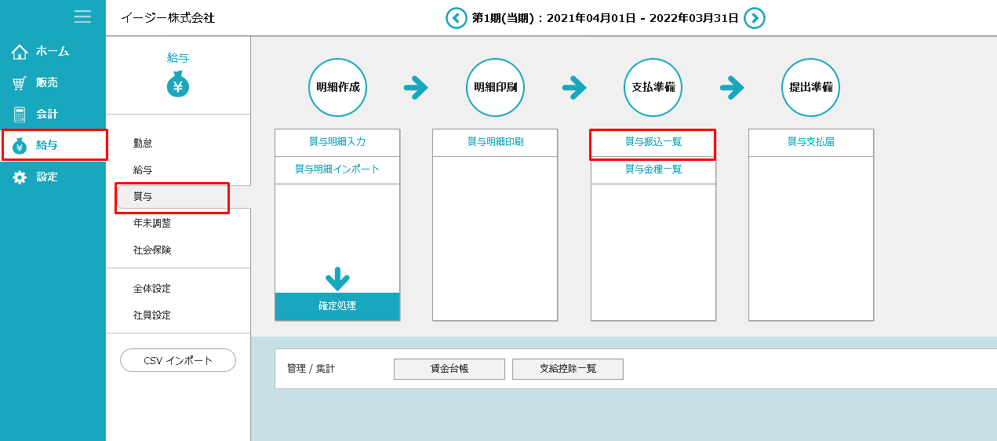
Task: Click the yen money bag icon
Action: 178,86
